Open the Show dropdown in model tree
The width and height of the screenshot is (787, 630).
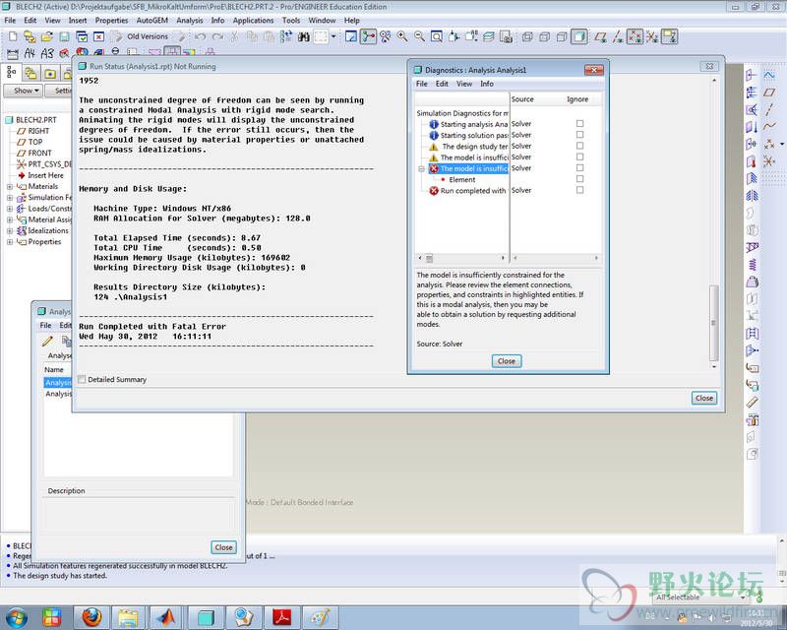click(23, 91)
